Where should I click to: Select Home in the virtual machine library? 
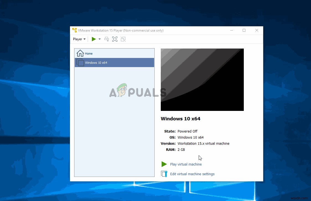pos(89,53)
